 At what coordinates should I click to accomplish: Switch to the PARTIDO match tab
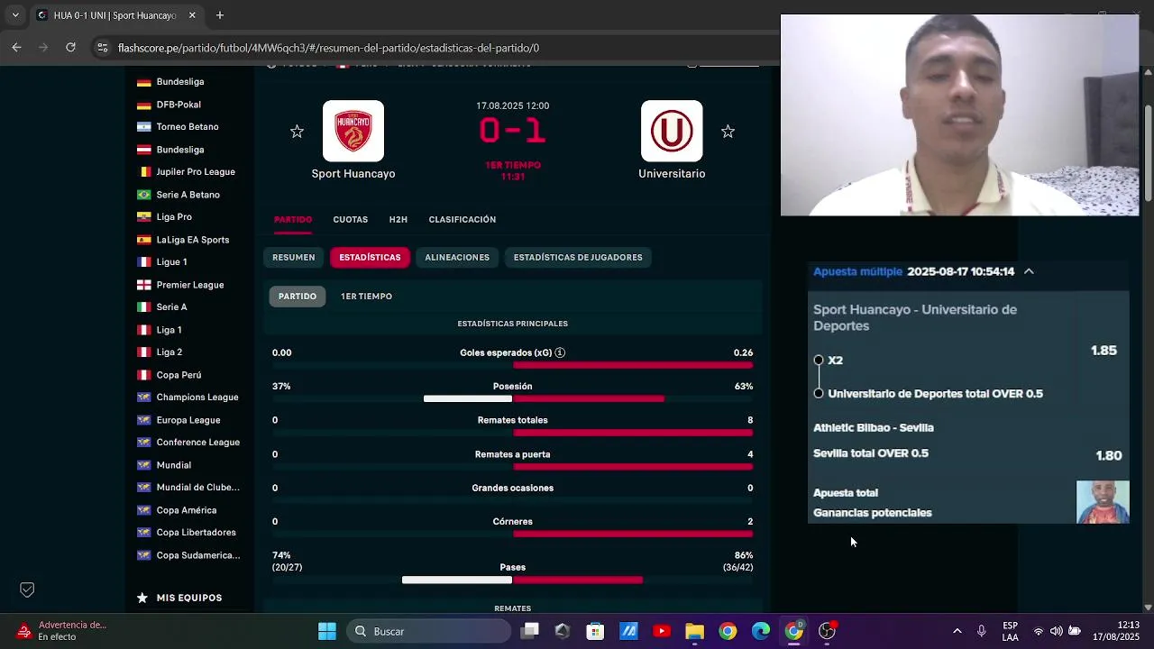point(293,220)
